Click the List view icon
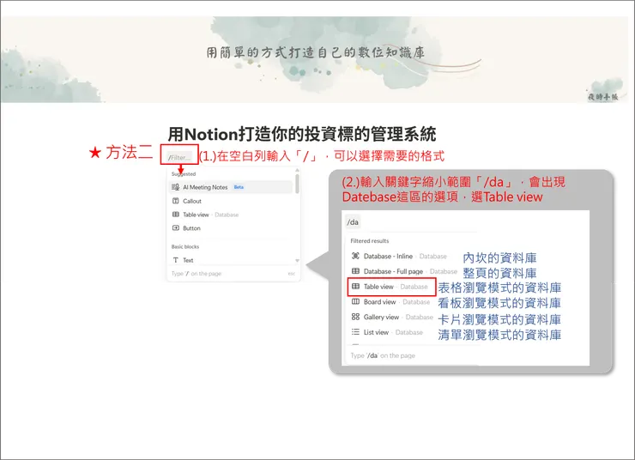 tap(355, 331)
